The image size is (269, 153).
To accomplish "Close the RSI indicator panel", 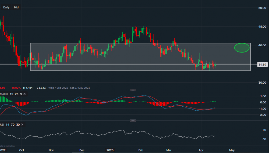I will [x=22, y=125].
